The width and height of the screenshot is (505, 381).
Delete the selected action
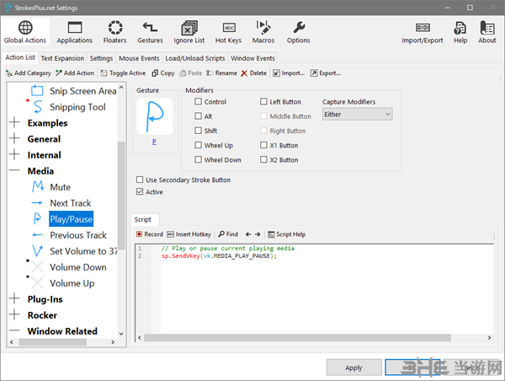[254, 73]
